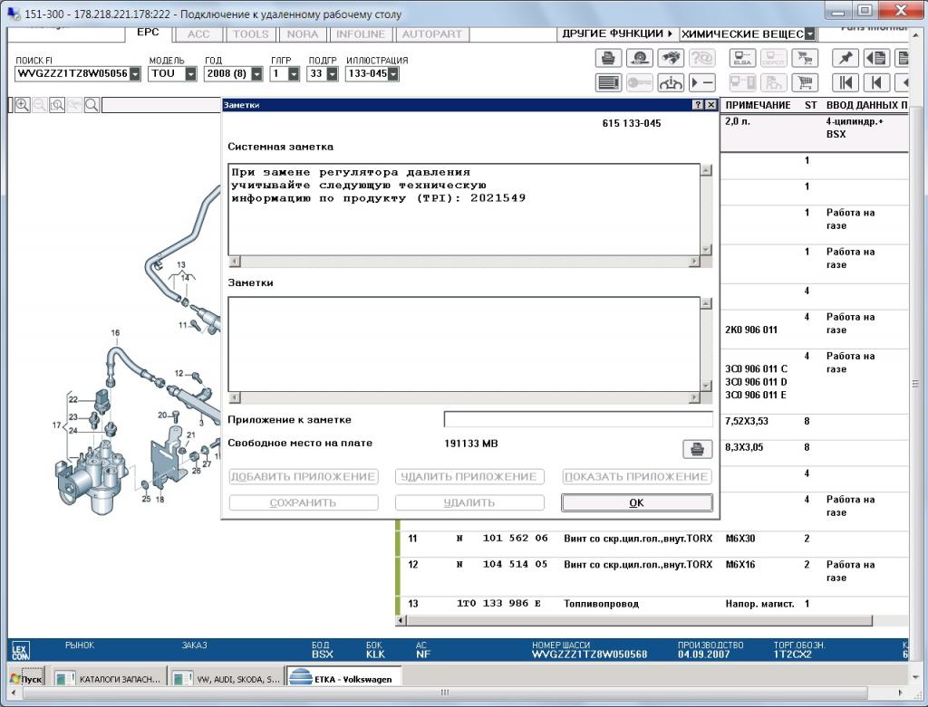This screenshot has height=707, width=928.
Task: Click ДОБАВИТЬ ПРИЛОЖЕНИЕ button
Action: [303, 476]
